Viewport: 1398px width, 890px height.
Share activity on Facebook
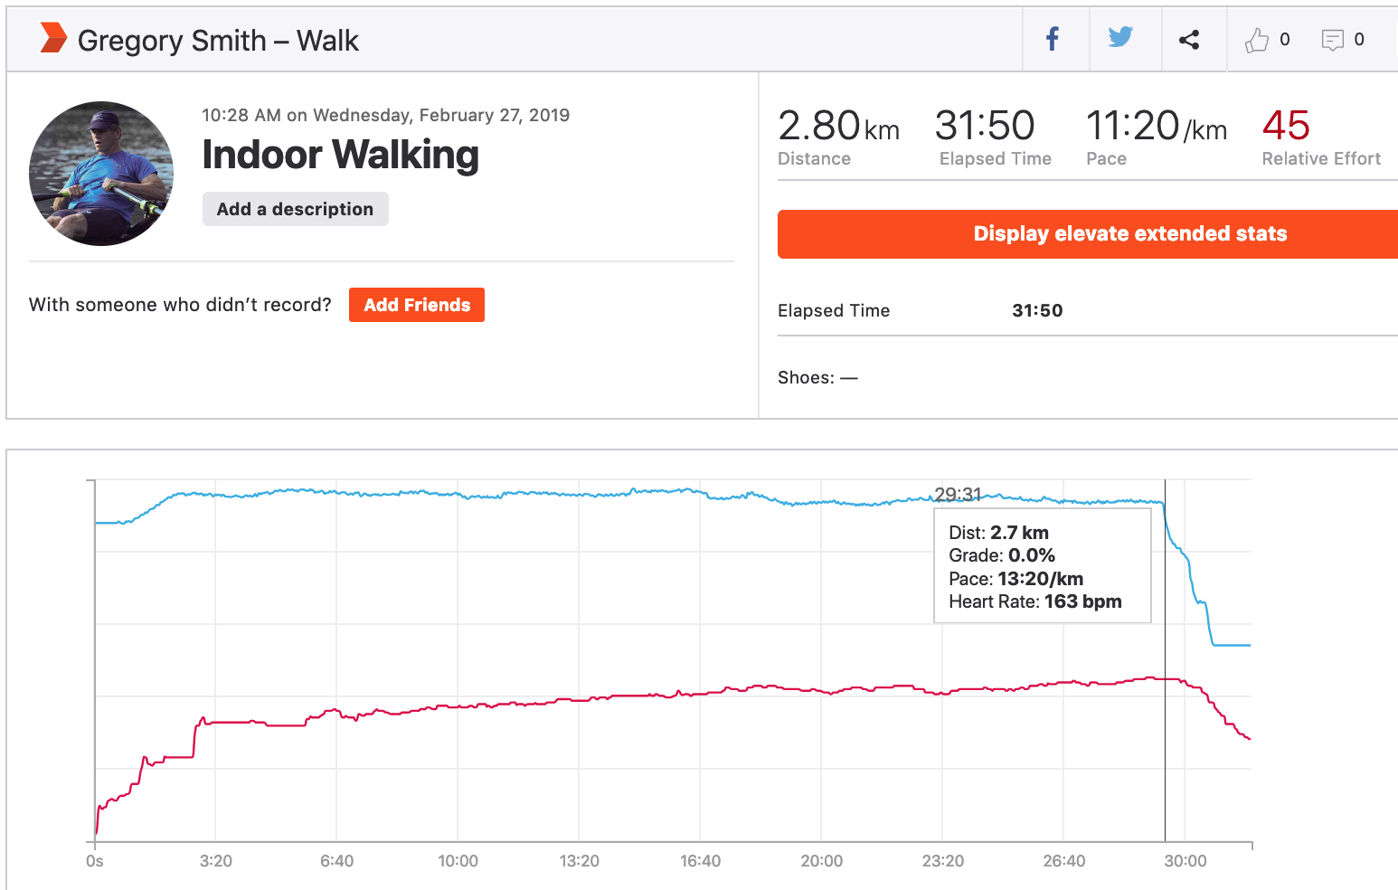click(1053, 39)
